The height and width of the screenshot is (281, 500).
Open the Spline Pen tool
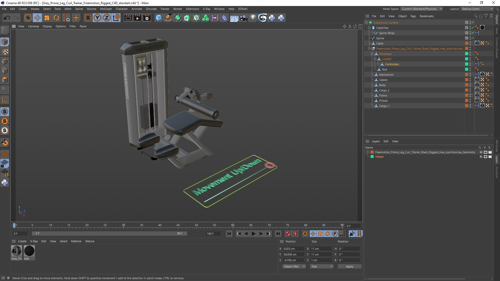coord(168,18)
